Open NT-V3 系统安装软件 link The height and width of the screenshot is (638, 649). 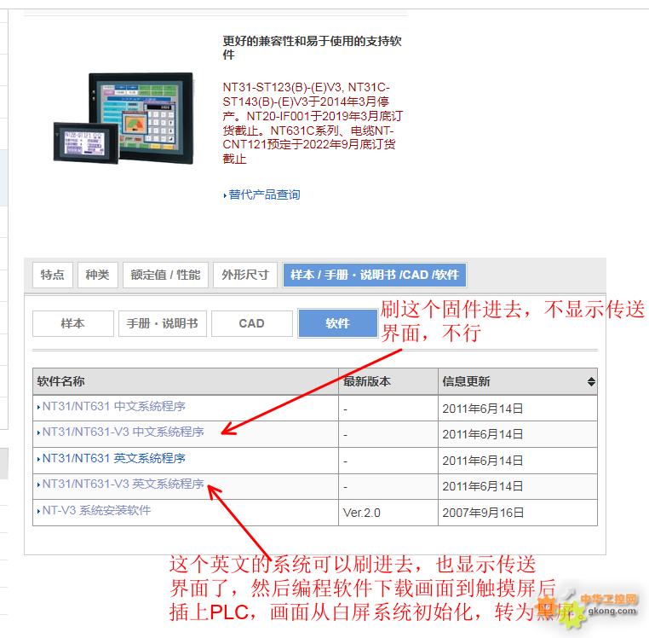[x=96, y=511]
